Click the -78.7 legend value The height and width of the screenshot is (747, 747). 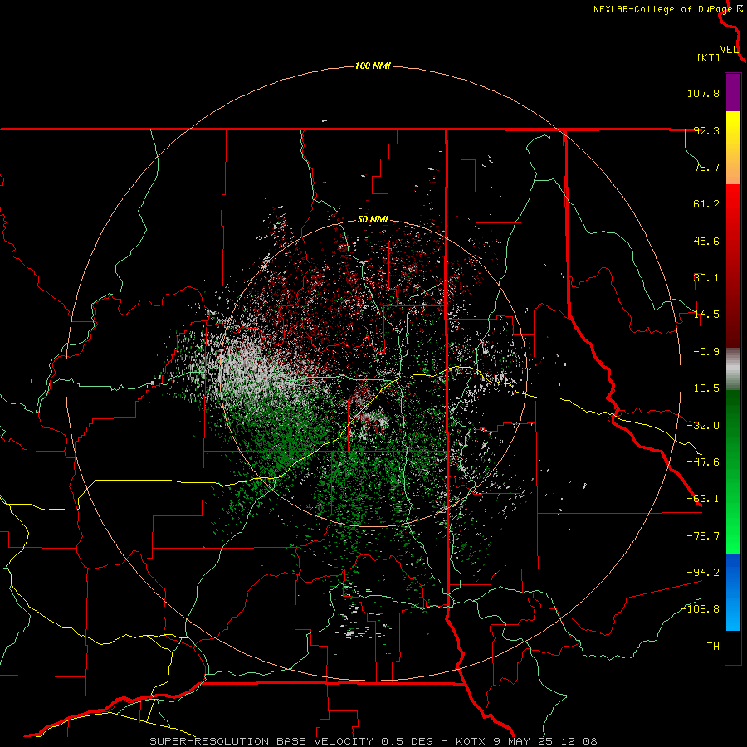click(703, 536)
